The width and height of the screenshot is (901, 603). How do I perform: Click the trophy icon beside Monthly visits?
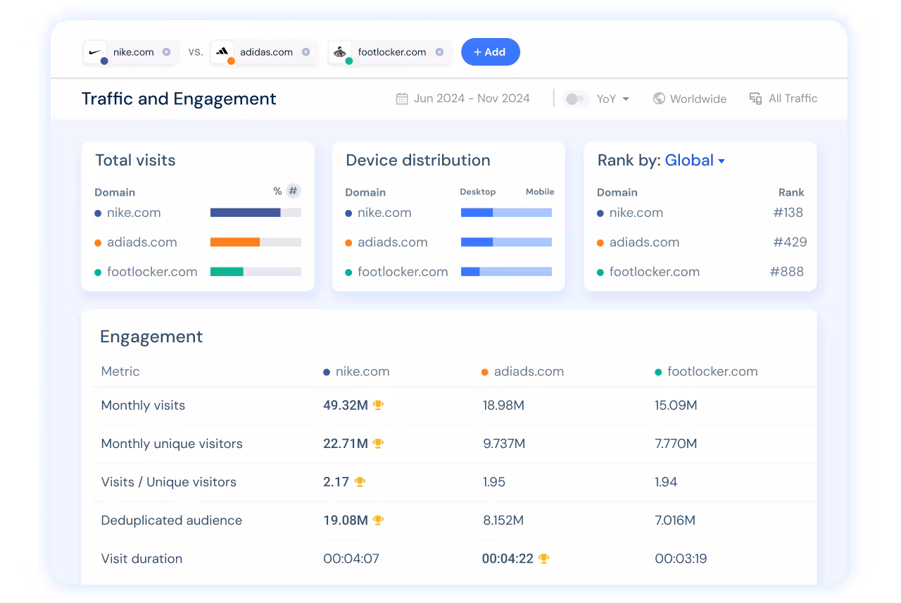[x=378, y=405]
